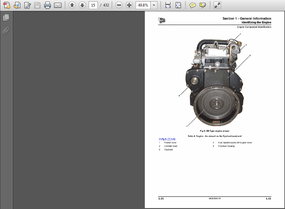Open the Page Thumbnails side panel
Viewport: 285px width, 209px height.
click(6, 18)
